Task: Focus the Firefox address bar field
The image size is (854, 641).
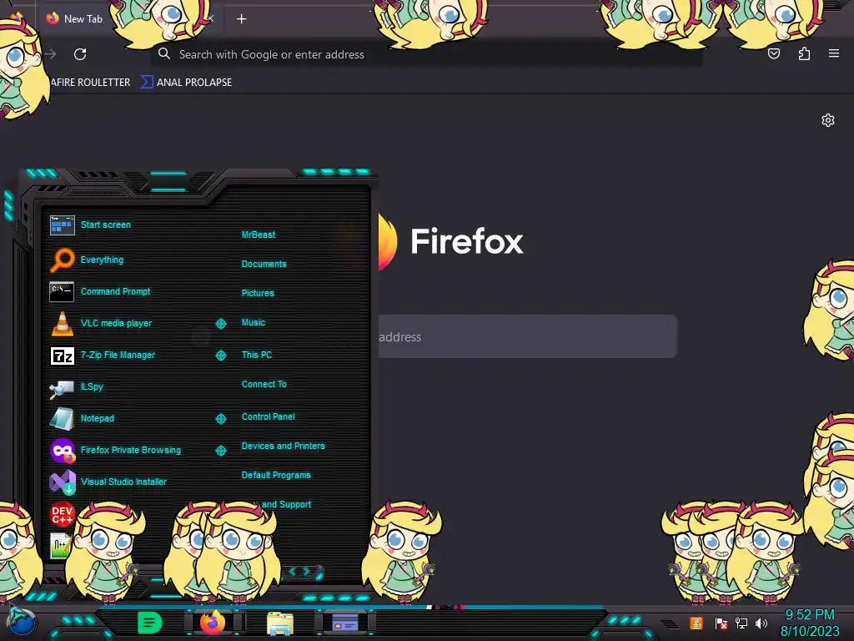Action: tap(426, 54)
